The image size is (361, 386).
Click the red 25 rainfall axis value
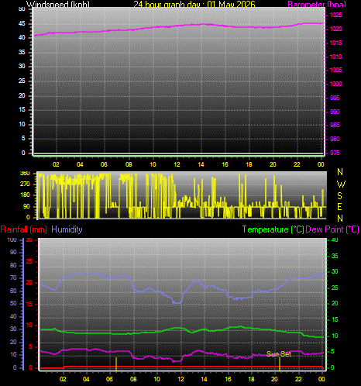click(x=29, y=261)
